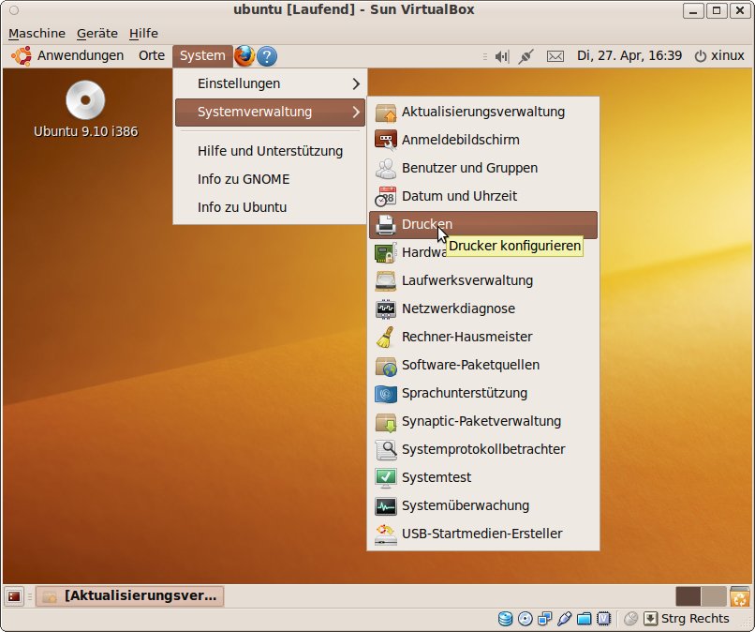Click the show desktop icon in bottom panel
Screen dimensions: 755x632
click(14, 595)
